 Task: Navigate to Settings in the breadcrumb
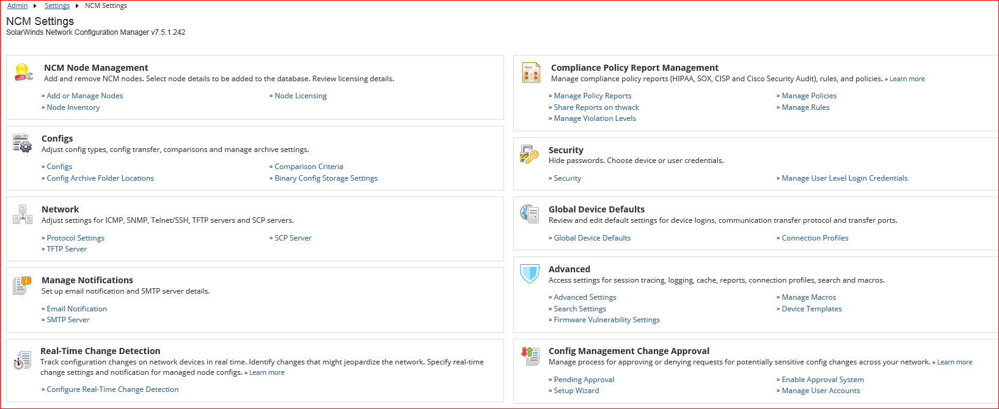[57, 5]
